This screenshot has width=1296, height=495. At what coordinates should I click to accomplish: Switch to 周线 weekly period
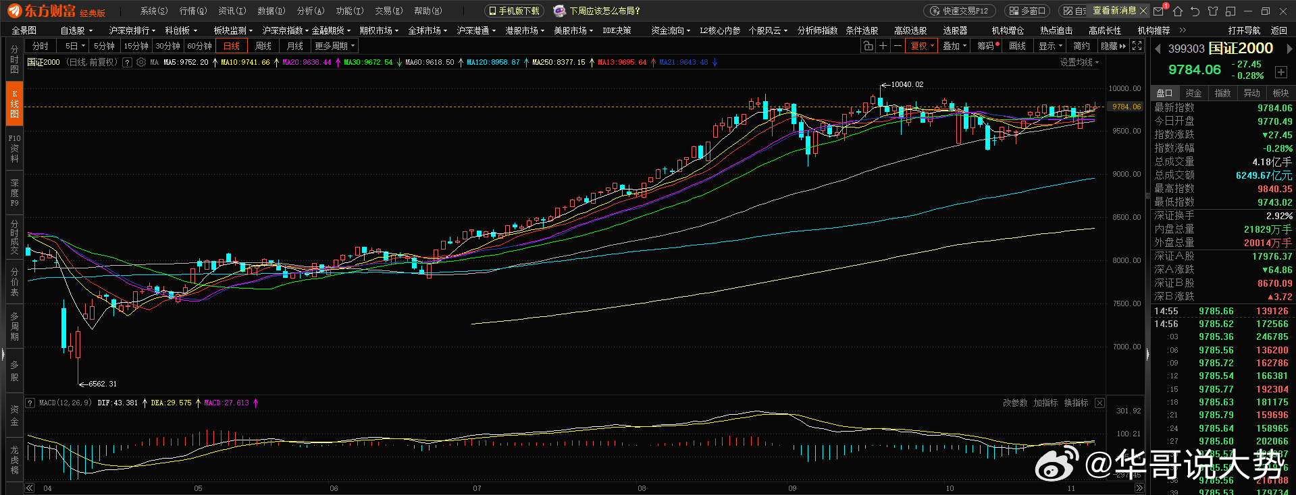(x=263, y=46)
